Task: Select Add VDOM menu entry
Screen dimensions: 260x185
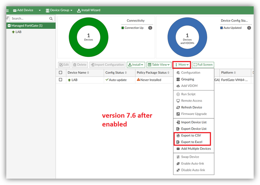Action: coord(193,86)
